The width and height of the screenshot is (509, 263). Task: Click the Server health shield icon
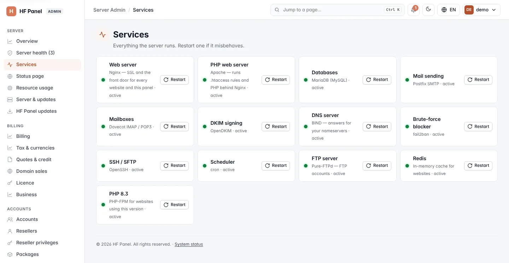tap(10, 53)
